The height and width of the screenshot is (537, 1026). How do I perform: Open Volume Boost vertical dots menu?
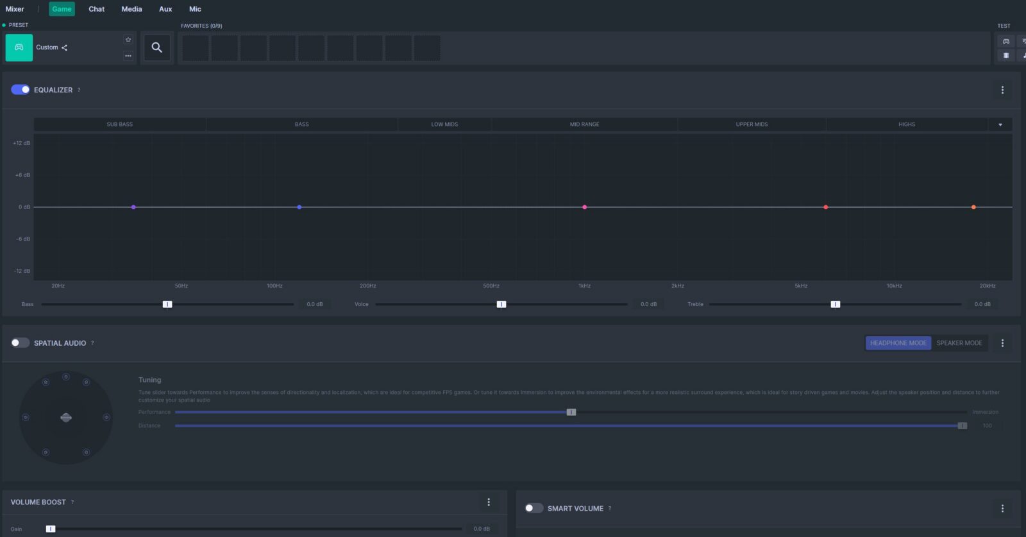(489, 502)
